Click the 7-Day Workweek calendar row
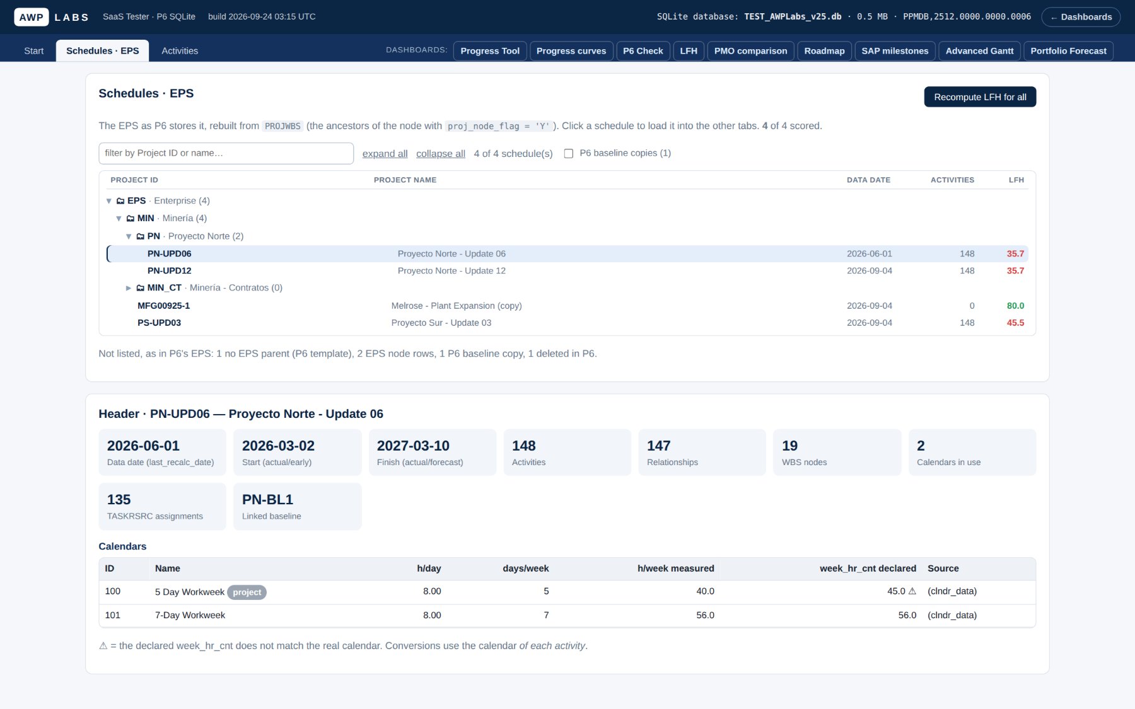The image size is (1135, 709). [x=567, y=616]
